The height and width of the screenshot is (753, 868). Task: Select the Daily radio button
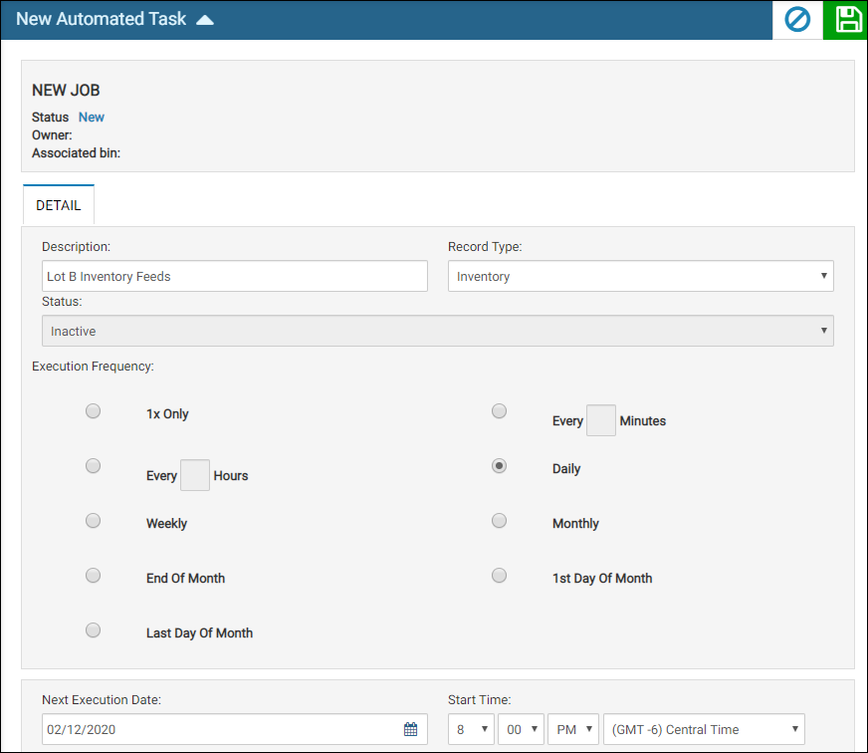pyautogui.click(x=500, y=466)
